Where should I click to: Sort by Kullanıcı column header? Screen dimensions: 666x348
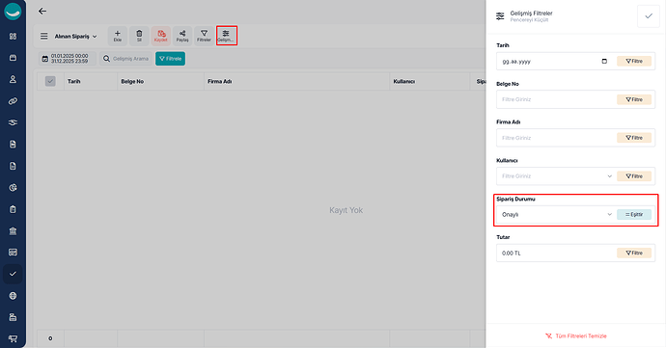tap(404, 82)
